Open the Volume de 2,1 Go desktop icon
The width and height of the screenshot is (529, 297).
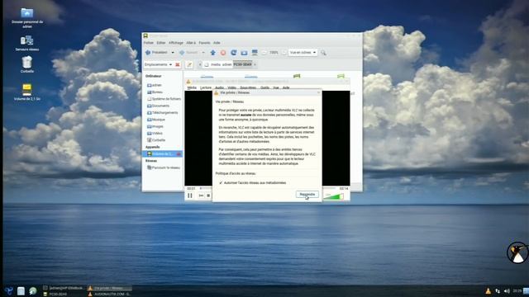[x=27, y=92]
